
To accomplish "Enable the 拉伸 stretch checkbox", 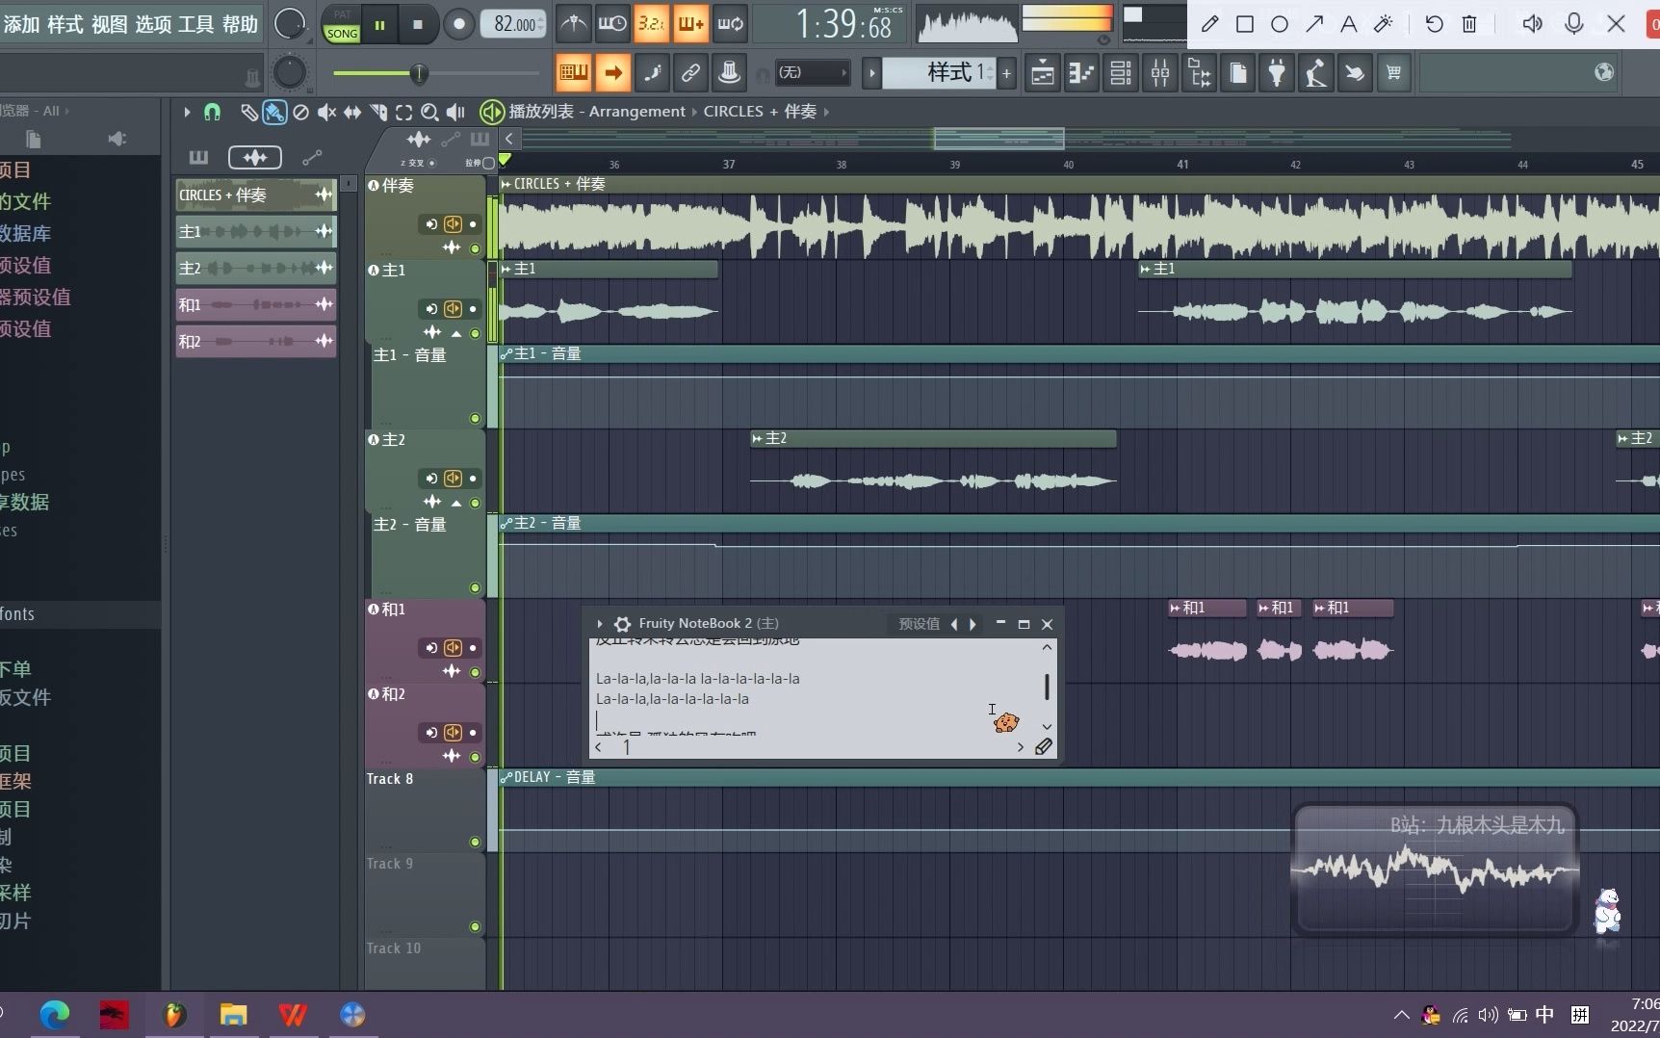I will 488,164.
